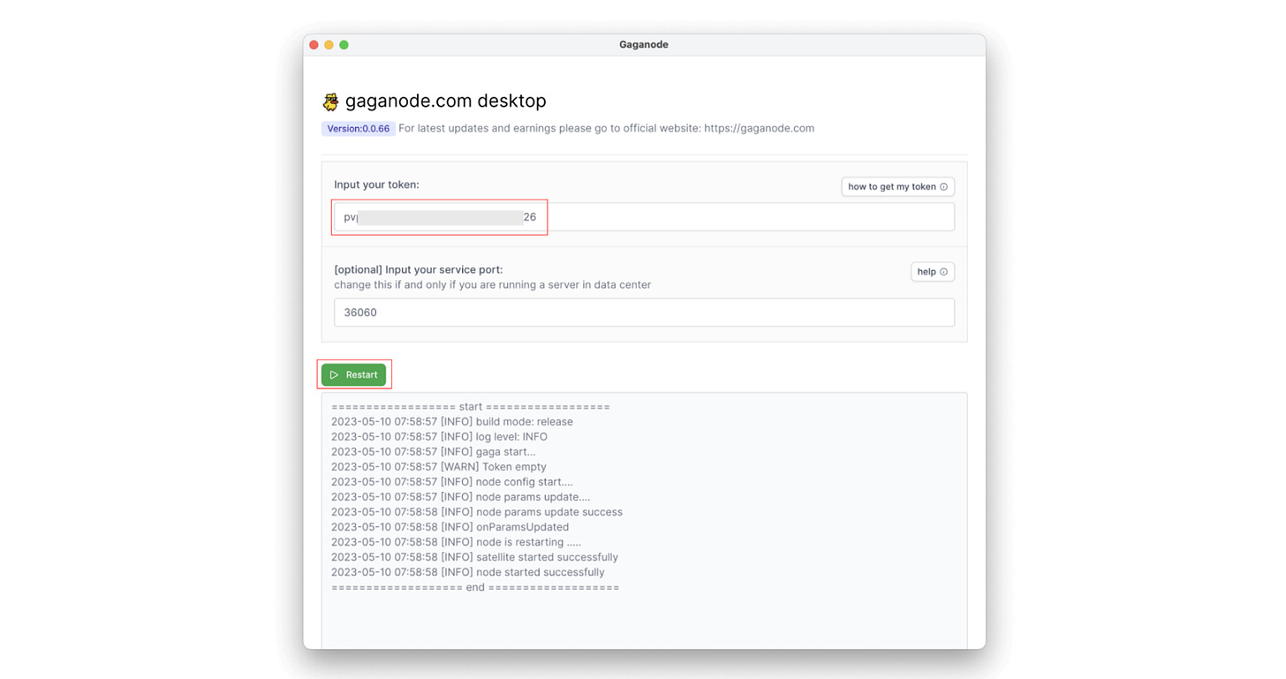The image size is (1286, 679).
Task: Click the data center hint text
Action: click(492, 284)
